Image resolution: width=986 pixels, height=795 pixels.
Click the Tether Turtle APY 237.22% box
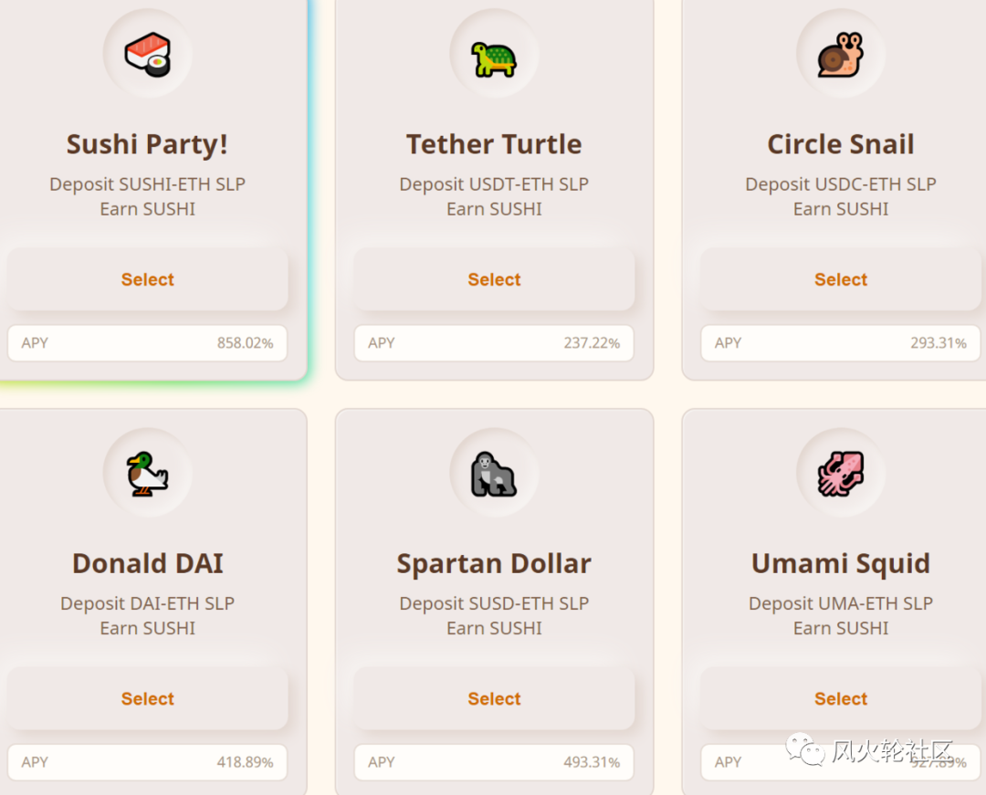494,343
